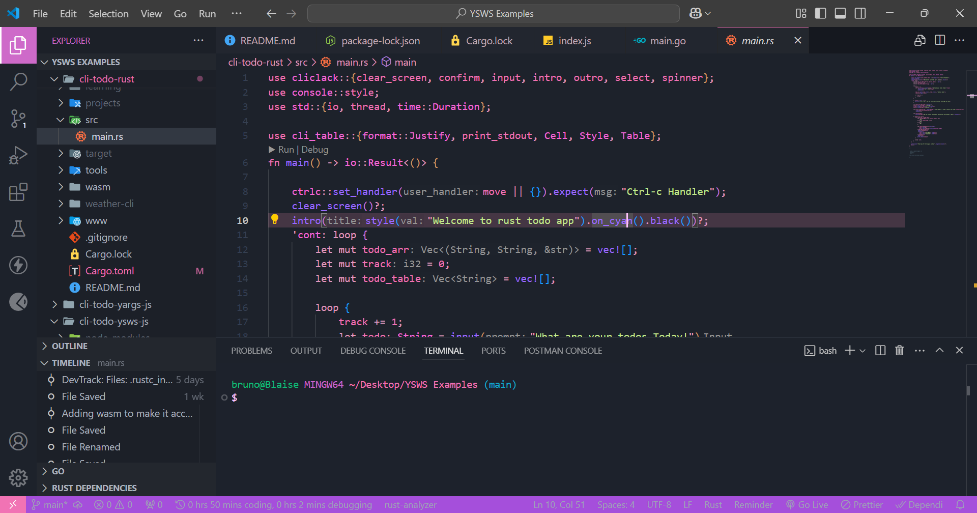Open editor More Actions ellipsis
The width and height of the screenshot is (977, 513).
(x=959, y=40)
